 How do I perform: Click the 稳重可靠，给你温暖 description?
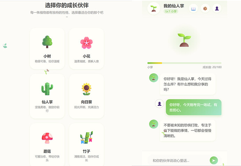pyautogui.click(x=47, y=62)
